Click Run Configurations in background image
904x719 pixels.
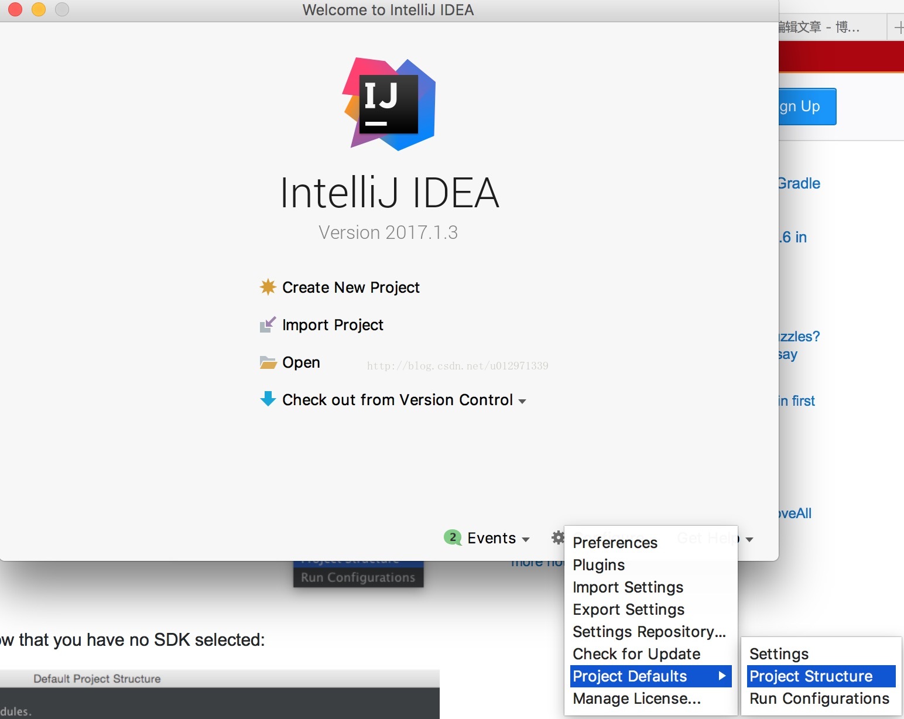tap(358, 577)
